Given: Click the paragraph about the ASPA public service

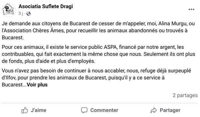Looking at the screenshot, I should [98, 54].
